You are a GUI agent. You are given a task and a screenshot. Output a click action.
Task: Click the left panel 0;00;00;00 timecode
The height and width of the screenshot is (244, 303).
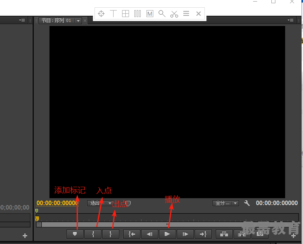[15, 208]
